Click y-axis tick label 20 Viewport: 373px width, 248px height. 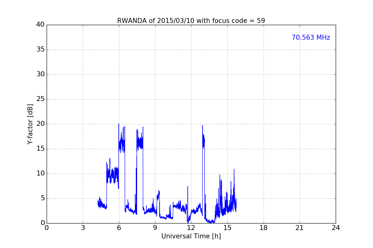pyautogui.click(x=40, y=124)
